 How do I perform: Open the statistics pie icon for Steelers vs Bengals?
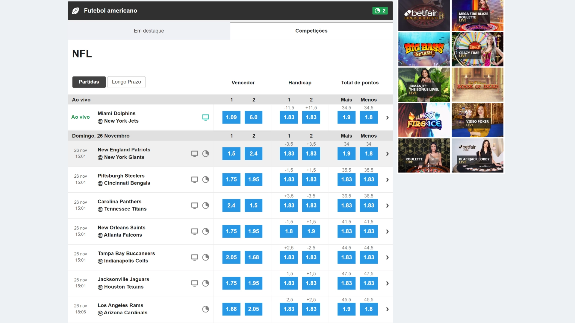[x=206, y=179]
